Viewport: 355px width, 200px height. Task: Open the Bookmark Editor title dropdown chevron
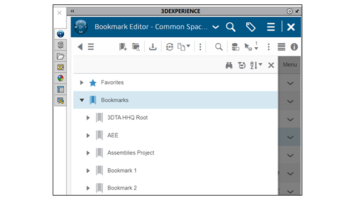(x=216, y=27)
